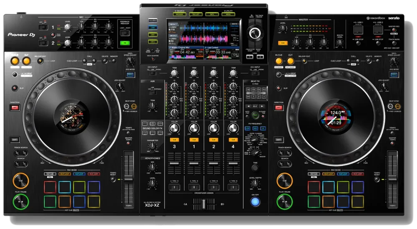
Task: Flip CH 4 INPUT line/phono selector switch
Action: [255, 74]
